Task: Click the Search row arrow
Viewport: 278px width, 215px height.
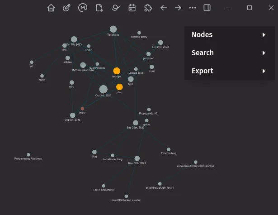Action: [x=264, y=53]
